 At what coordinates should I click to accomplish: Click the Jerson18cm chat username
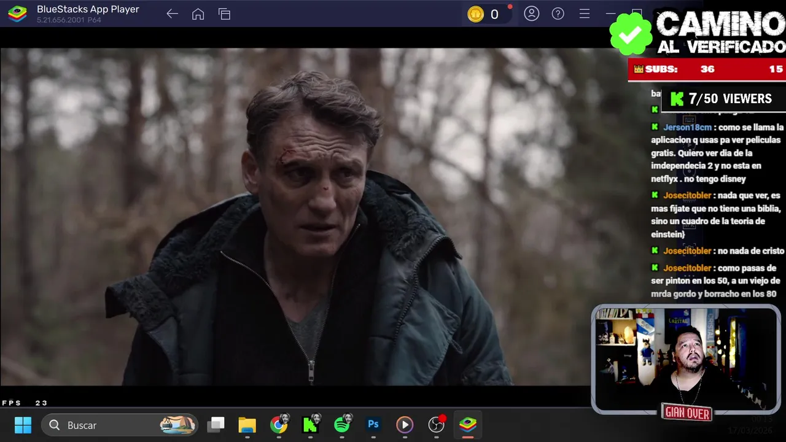click(687, 127)
